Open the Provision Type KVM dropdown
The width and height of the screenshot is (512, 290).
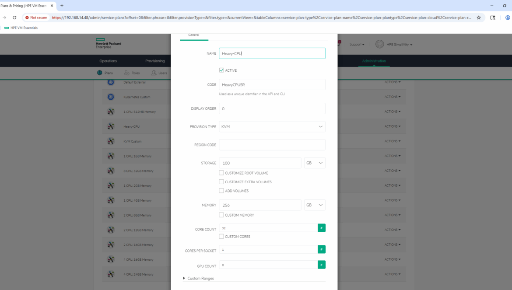[272, 127]
